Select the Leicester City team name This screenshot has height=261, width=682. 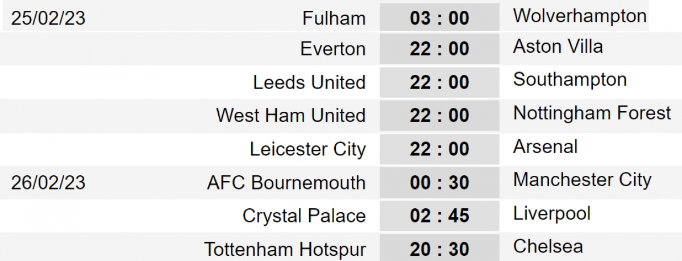click(x=308, y=149)
